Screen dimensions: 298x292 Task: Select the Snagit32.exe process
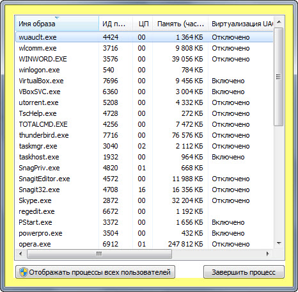145,190
